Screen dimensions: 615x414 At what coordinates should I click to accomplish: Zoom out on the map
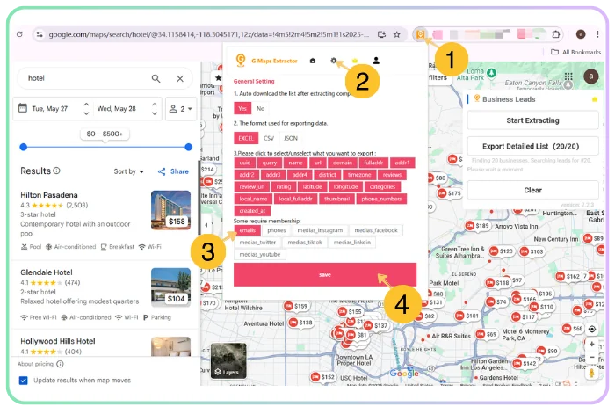coord(591,358)
